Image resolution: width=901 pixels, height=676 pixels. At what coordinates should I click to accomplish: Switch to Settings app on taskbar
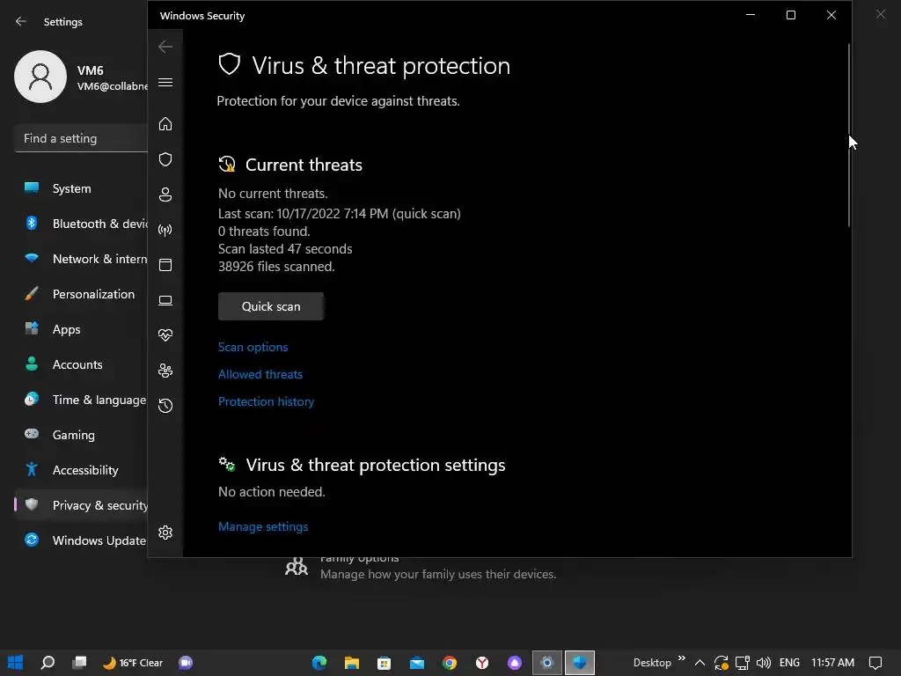[547, 663]
